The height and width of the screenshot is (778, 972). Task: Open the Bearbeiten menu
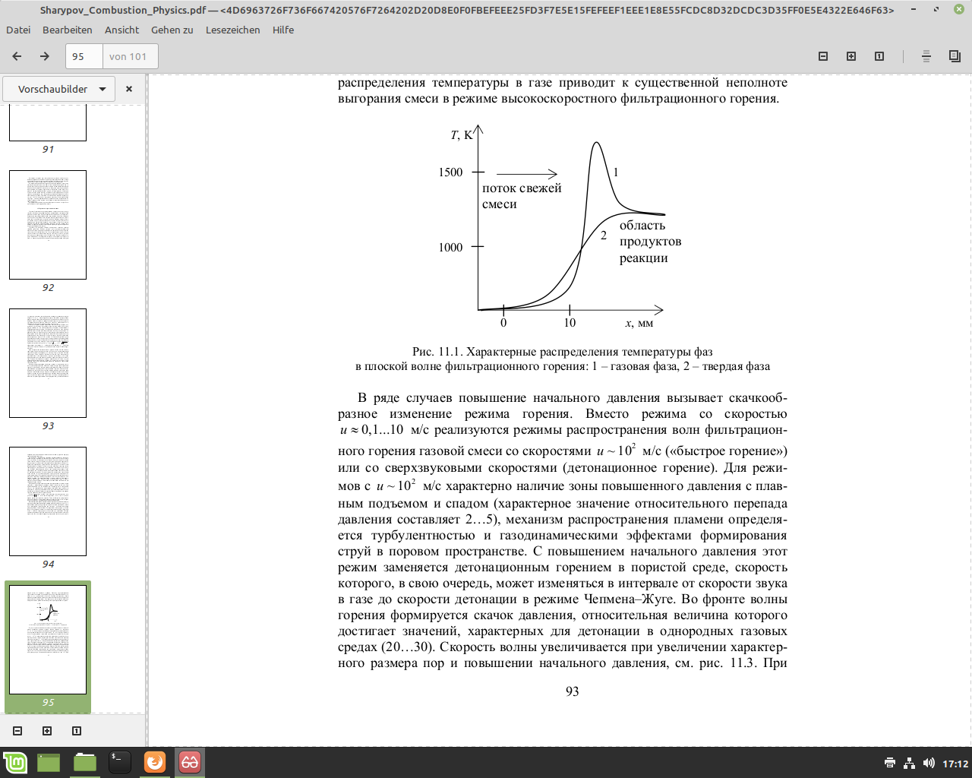point(68,30)
